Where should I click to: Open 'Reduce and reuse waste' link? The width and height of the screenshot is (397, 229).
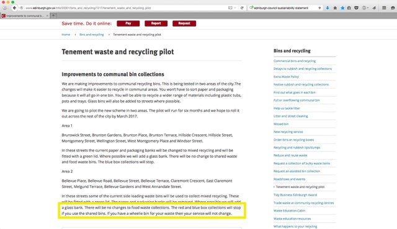pos(290,155)
